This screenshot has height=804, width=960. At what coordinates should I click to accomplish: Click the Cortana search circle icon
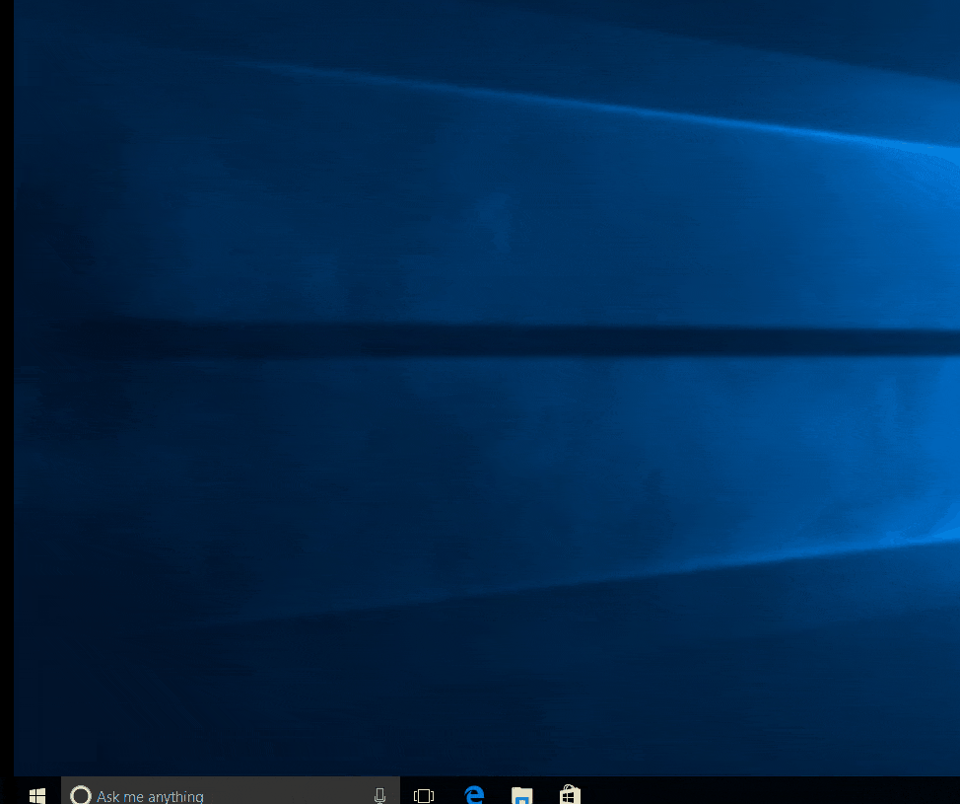coord(80,794)
